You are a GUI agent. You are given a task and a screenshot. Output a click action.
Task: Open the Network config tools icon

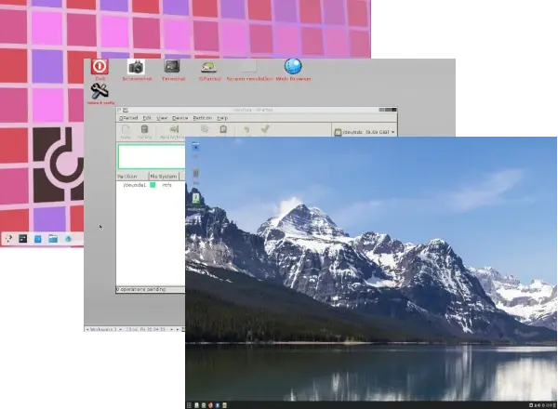pyautogui.click(x=100, y=91)
